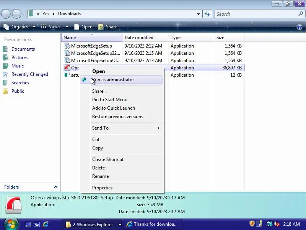This screenshot has height=230, width=306.
Task: Sort by Date modified column header
Action: [x=145, y=37]
